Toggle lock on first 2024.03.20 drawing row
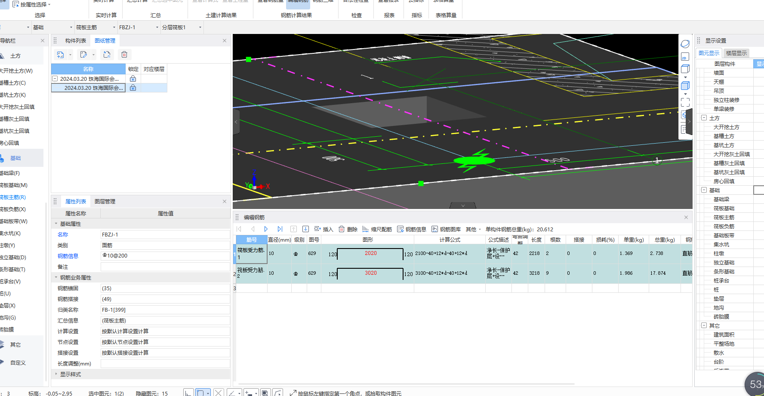 [133, 79]
